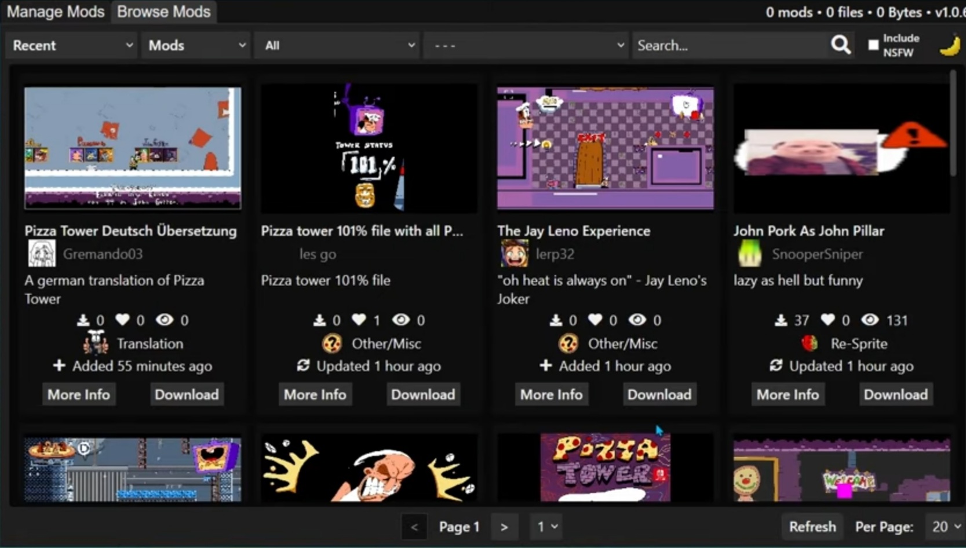Click the mod list vertical scrollbar
This screenshot has width=966, height=548.
pyautogui.click(x=953, y=123)
